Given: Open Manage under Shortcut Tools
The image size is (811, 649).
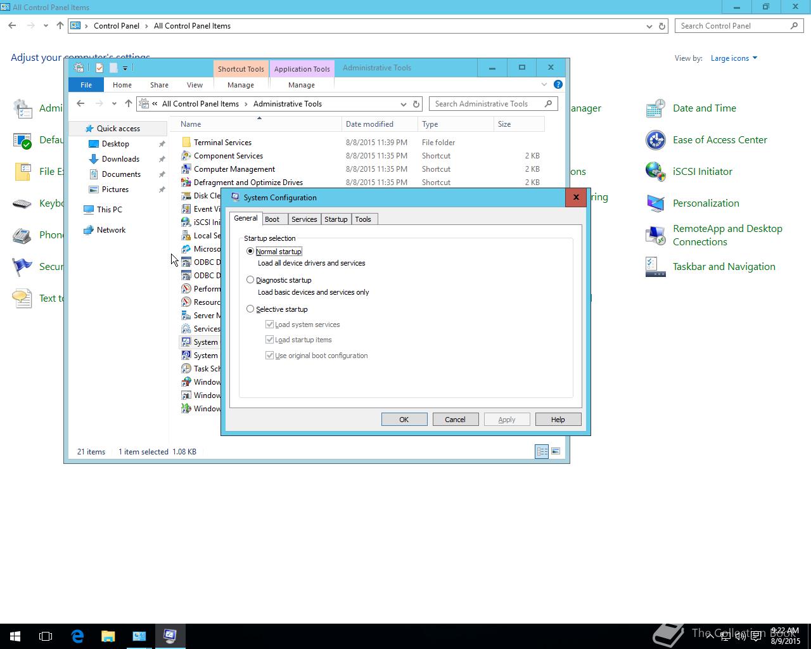Looking at the screenshot, I should click(x=241, y=85).
